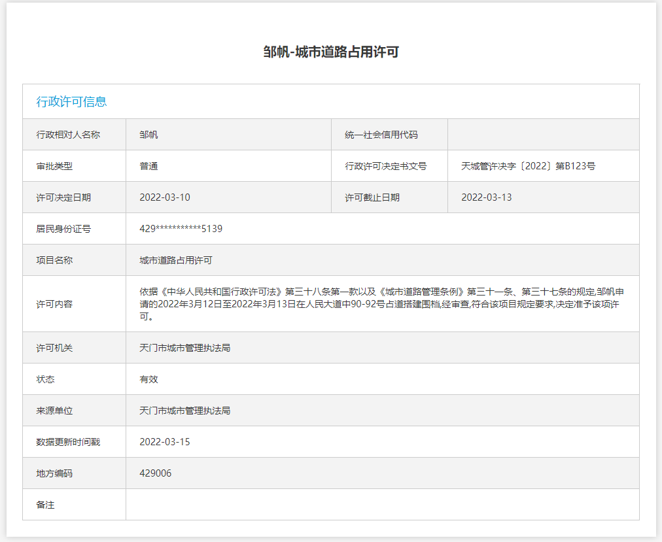The width and height of the screenshot is (662, 542).
Task: Select the decision date 2022-03-10
Action: point(165,197)
